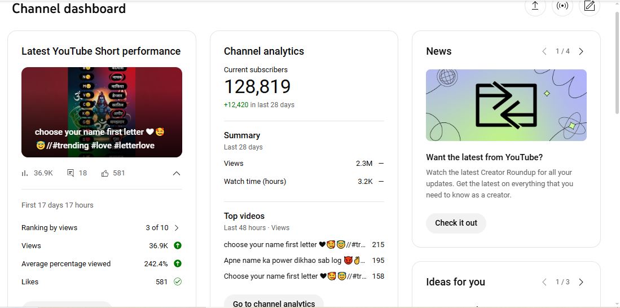Screen dimensions: 620x308
Task: Click the comments icon showing 18
Action: (71, 173)
